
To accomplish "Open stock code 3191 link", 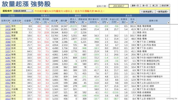I will [x=8, y=61].
